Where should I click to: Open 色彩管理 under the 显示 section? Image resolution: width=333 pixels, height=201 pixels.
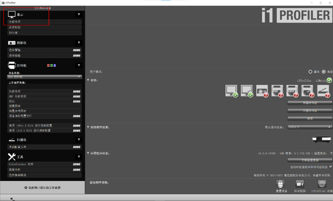click(44, 22)
